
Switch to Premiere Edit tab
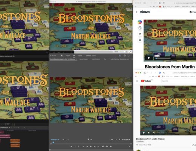coord(74,55)
